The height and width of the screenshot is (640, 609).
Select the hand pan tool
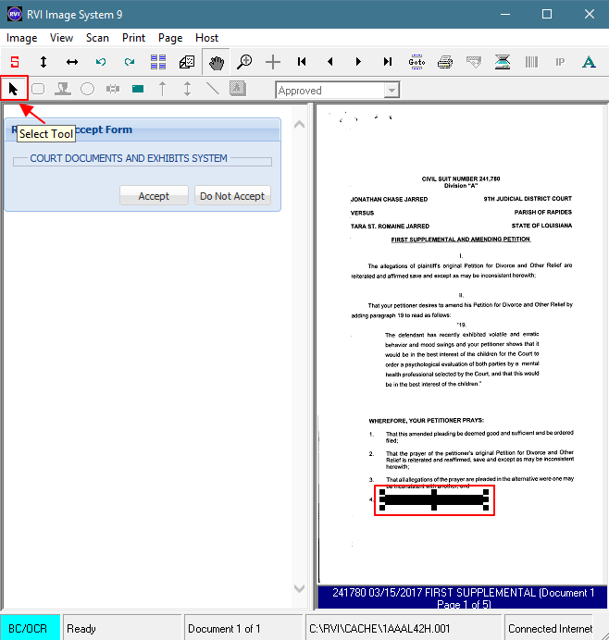tap(216, 62)
